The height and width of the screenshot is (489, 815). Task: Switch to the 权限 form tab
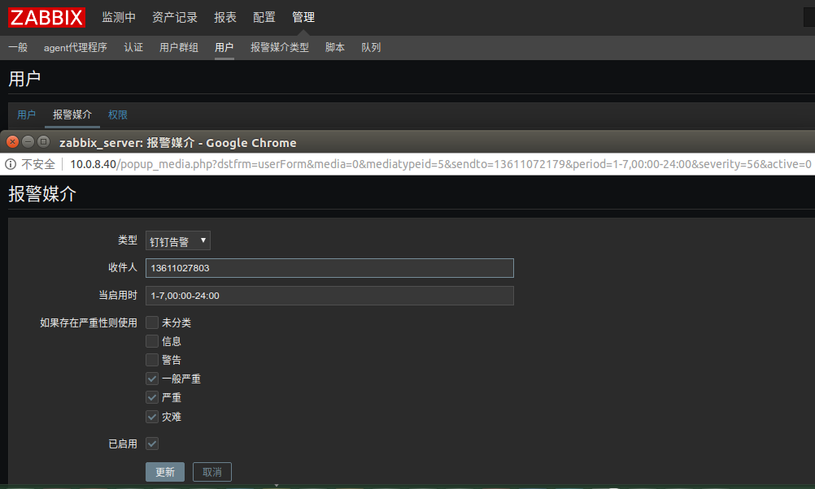point(117,115)
